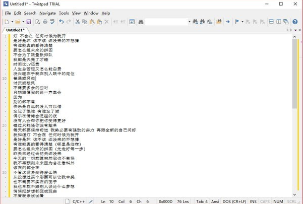Split the window vertically icon
Image resolution: width=303 pixels, height=204 pixels.
279,22
